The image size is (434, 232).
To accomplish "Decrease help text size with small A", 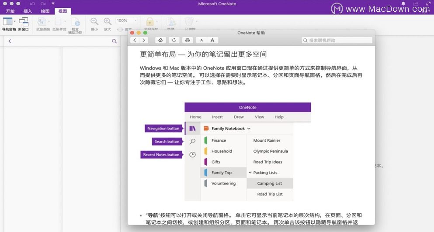I will (201, 40).
